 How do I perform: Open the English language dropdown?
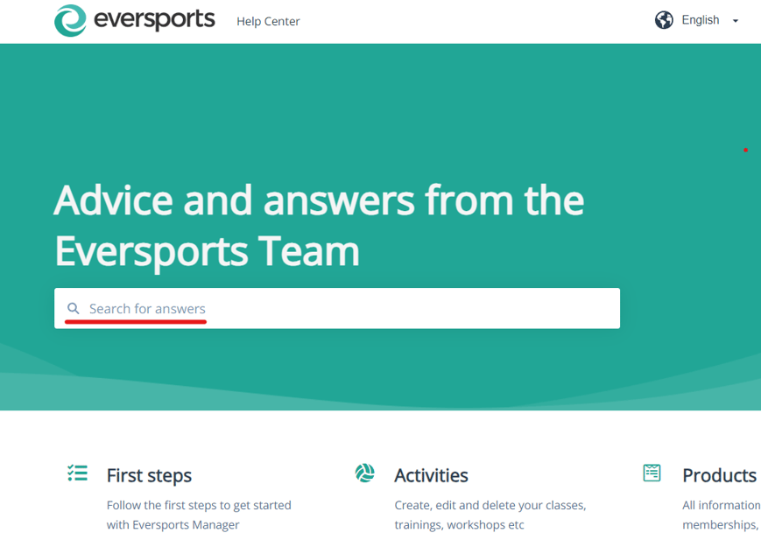click(700, 19)
